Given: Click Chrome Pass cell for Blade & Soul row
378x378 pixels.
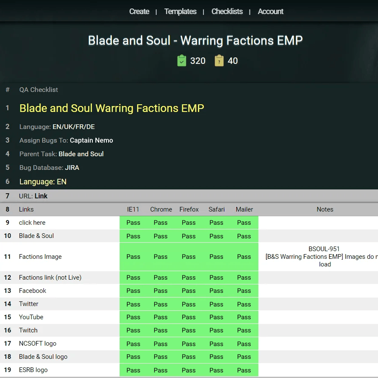Looking at the screenshot, I should 160,236.
